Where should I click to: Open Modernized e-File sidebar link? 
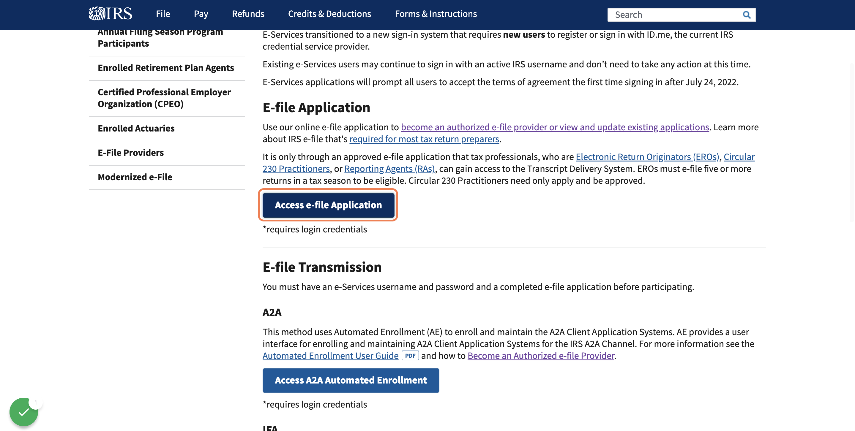pyautogui.click(x=135, y=177)
